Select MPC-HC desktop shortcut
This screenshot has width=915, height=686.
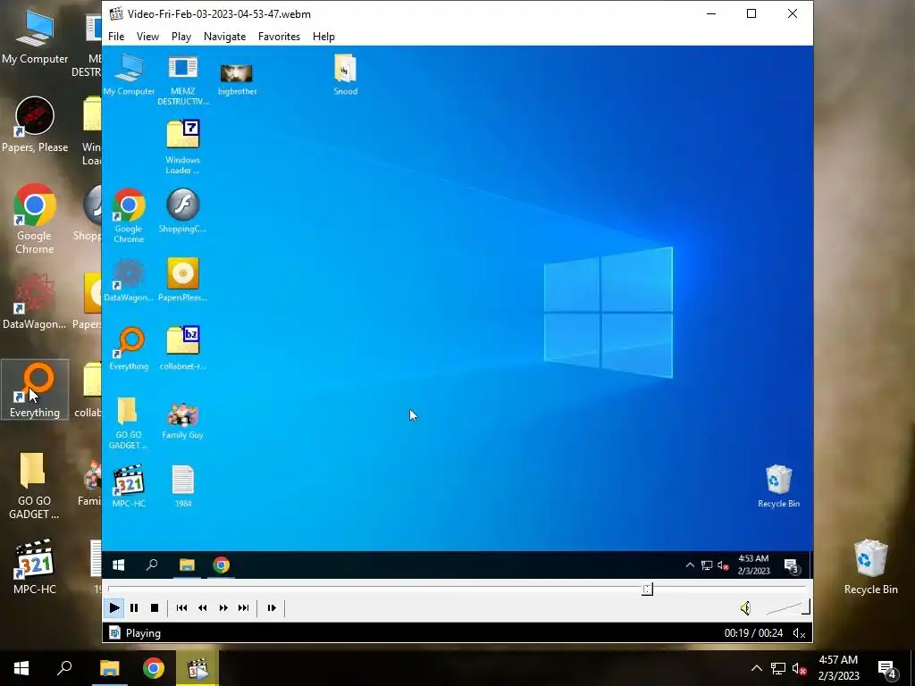click(x=35, y=566)
